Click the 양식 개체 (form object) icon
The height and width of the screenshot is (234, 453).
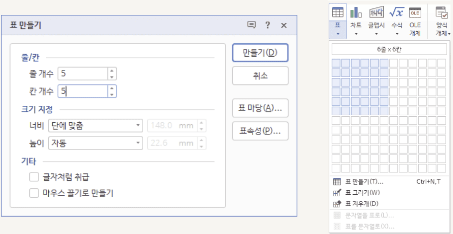click(x=442, y=13)
